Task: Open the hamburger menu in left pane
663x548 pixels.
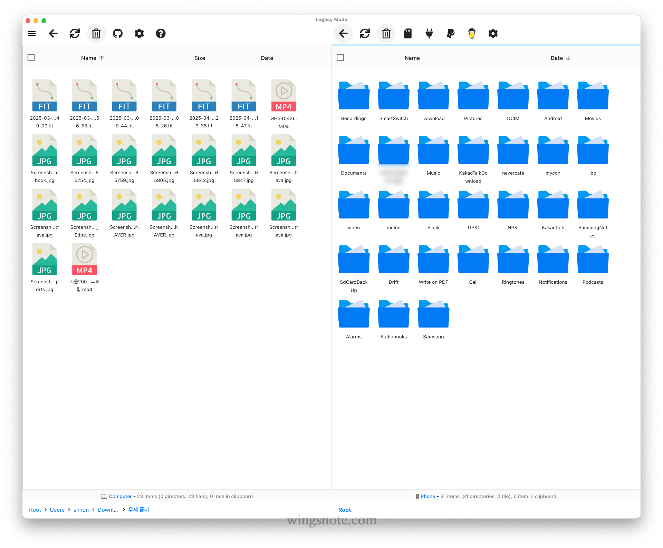Action: [x=32, y=33]
